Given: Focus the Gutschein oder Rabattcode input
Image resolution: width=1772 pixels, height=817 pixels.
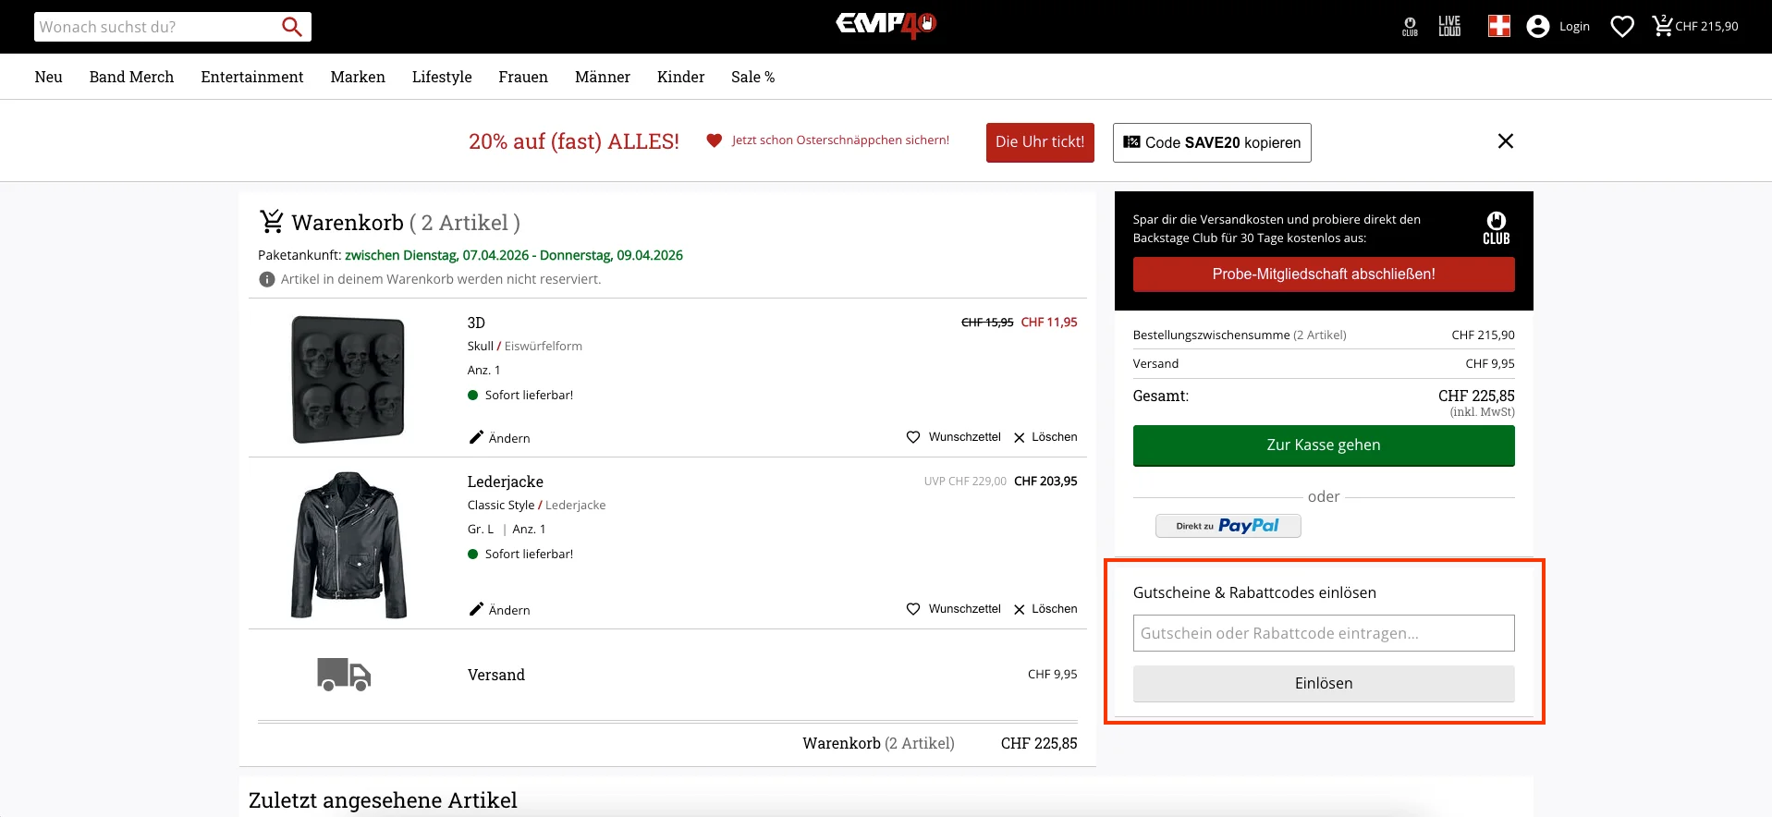Looking at the screenshot, I should click(x=1324, y=633).
